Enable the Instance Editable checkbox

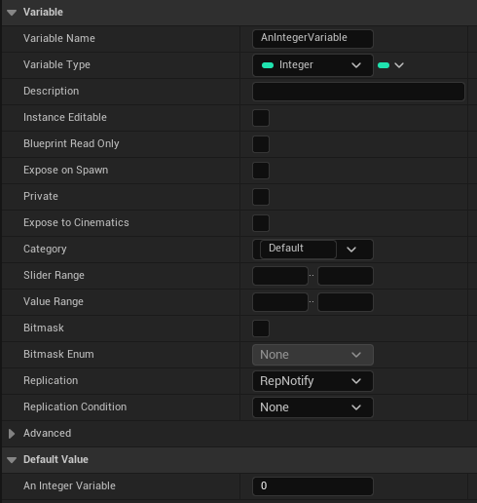coord(261,118)
